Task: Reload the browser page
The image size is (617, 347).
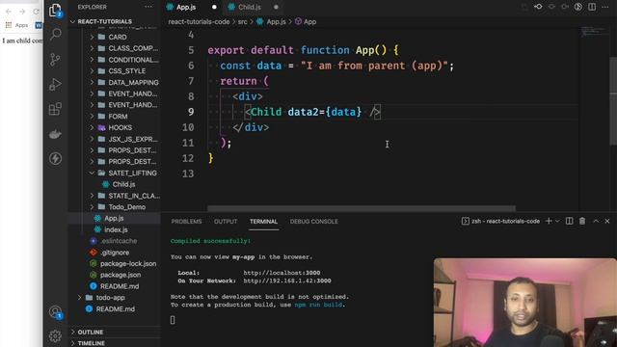Action: (x=37, y=12)
